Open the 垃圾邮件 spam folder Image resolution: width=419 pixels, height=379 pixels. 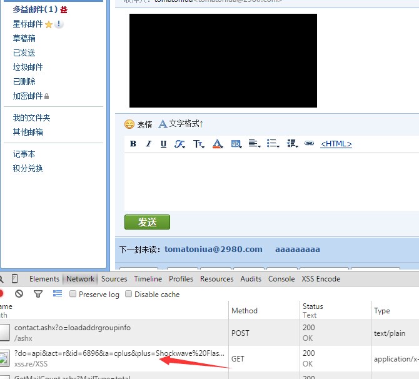(x=28, y=67)
